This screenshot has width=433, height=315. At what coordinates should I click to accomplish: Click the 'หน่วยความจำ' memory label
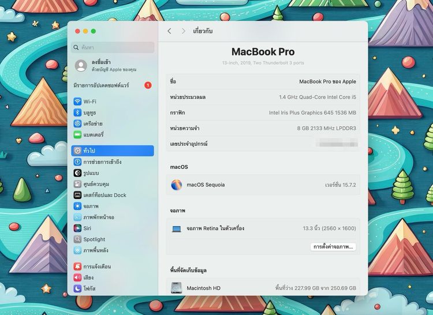pyautogui.click(x=185, y=128)
